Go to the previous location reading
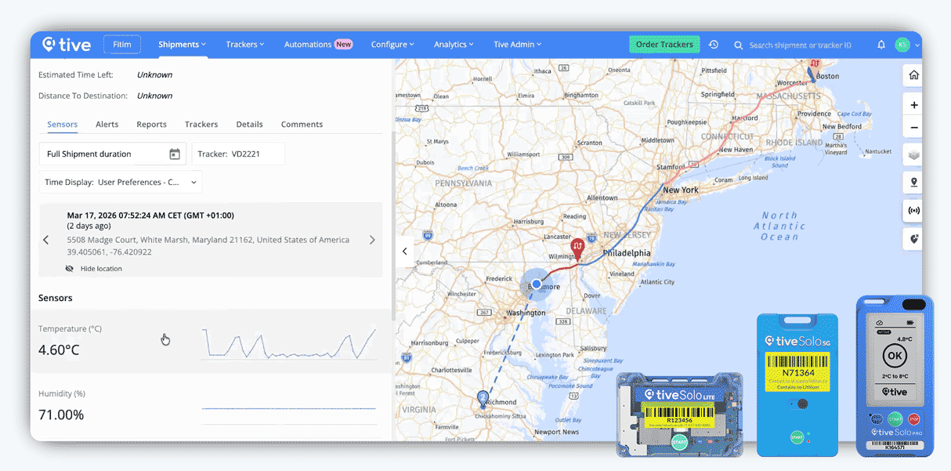Screen dimensions: 951x471 click(45, 240)
